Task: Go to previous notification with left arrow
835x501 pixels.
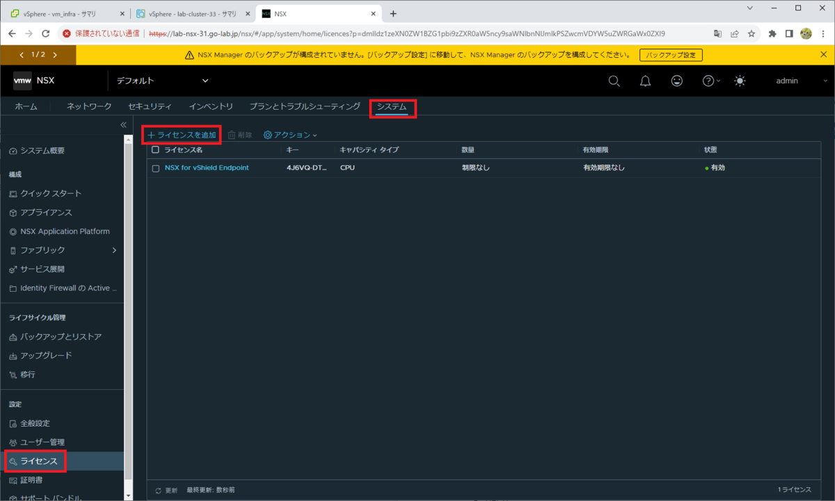Action: click(21, 55)
